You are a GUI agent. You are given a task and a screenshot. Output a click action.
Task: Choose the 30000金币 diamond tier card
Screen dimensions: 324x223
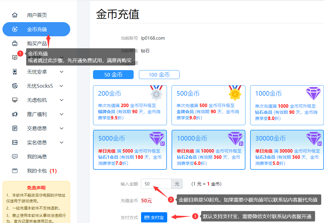point(287,149)
